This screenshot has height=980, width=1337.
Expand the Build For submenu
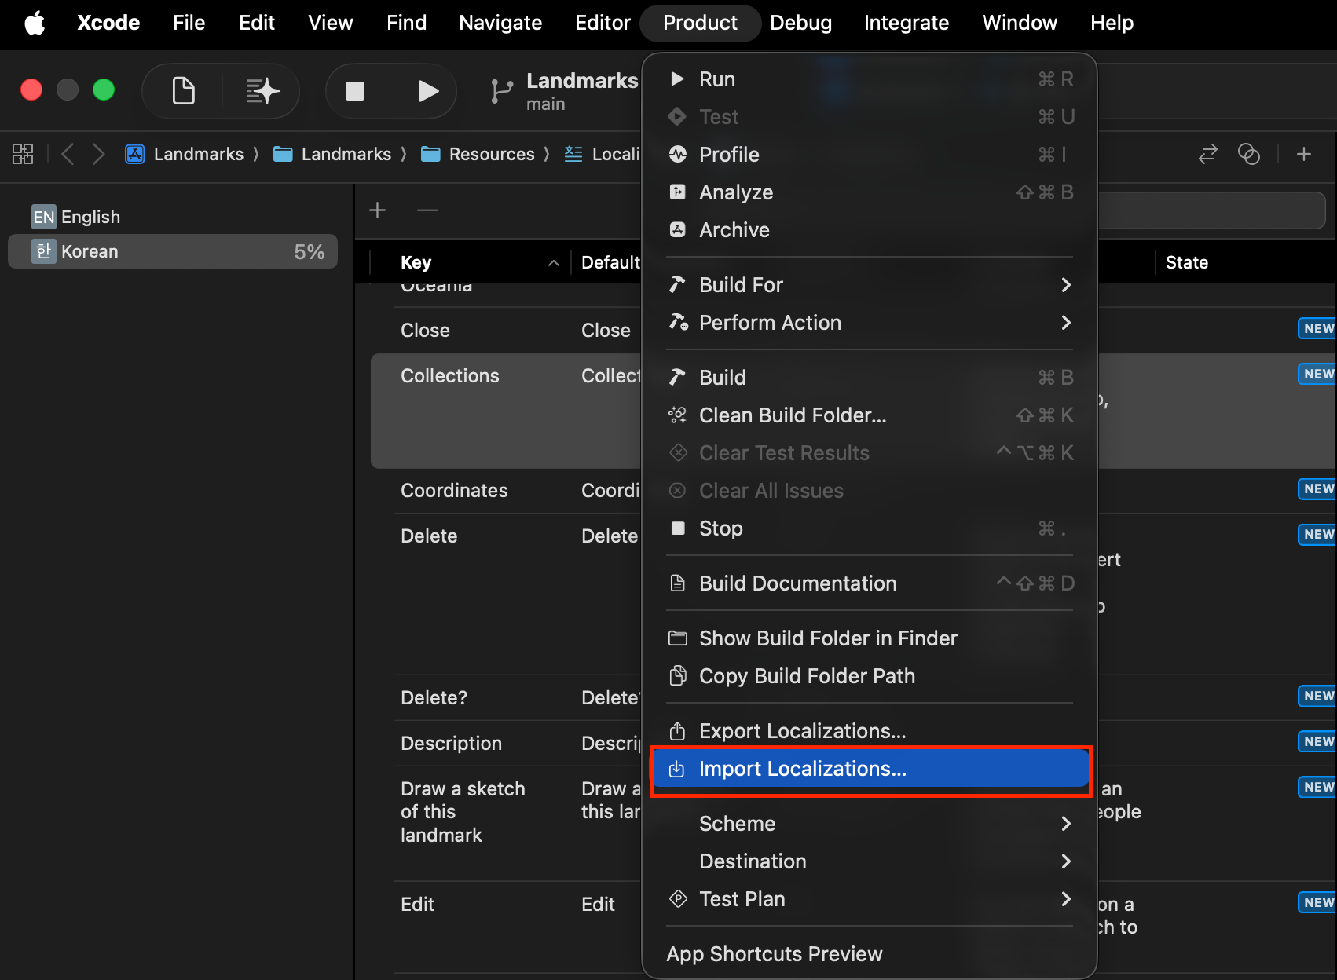pyautogui.click(x=870, y=285)
